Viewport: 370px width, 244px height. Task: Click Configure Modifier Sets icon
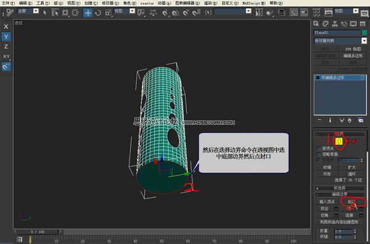point(361,120)
